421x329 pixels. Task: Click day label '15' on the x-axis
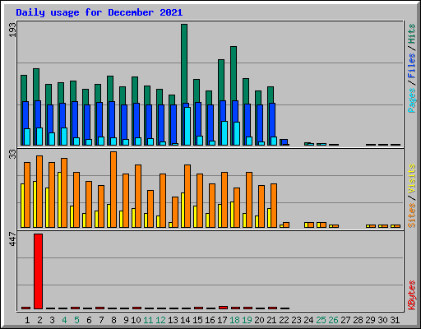pyautogui.click(x=197, y=320)
